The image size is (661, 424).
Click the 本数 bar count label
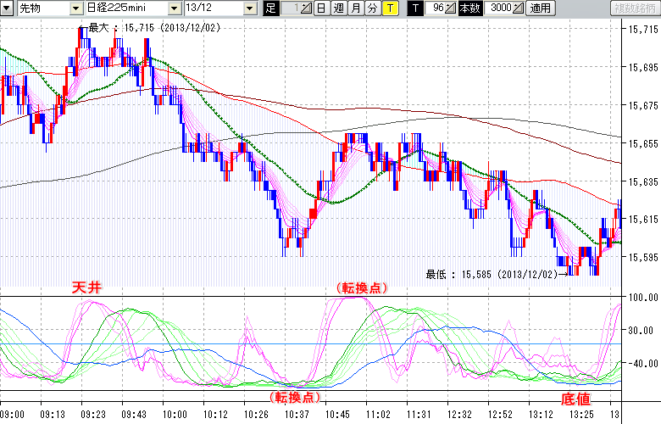(x=469, y=8)
